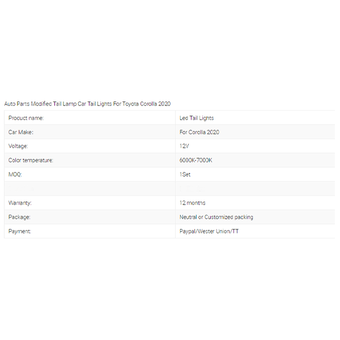Click the 'Paypal/Wester Union/TT' value
Viewport: 340px width, 340px height.
click(x=208, y=231)
